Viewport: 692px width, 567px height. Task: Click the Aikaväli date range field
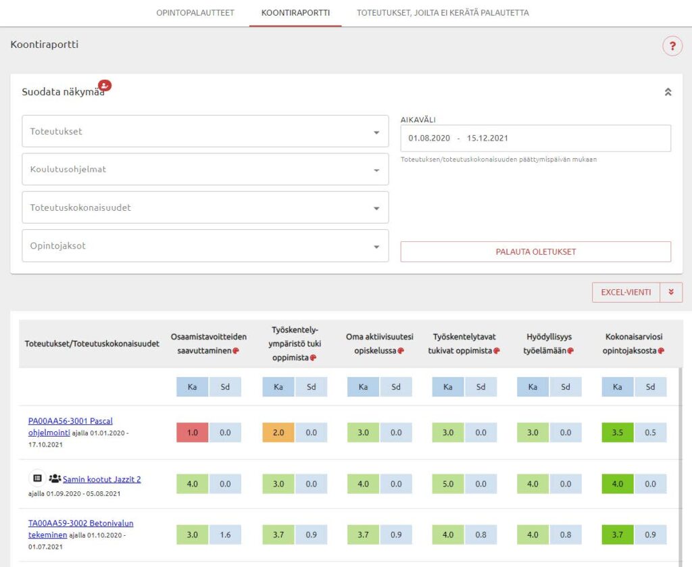coord(535,138)
